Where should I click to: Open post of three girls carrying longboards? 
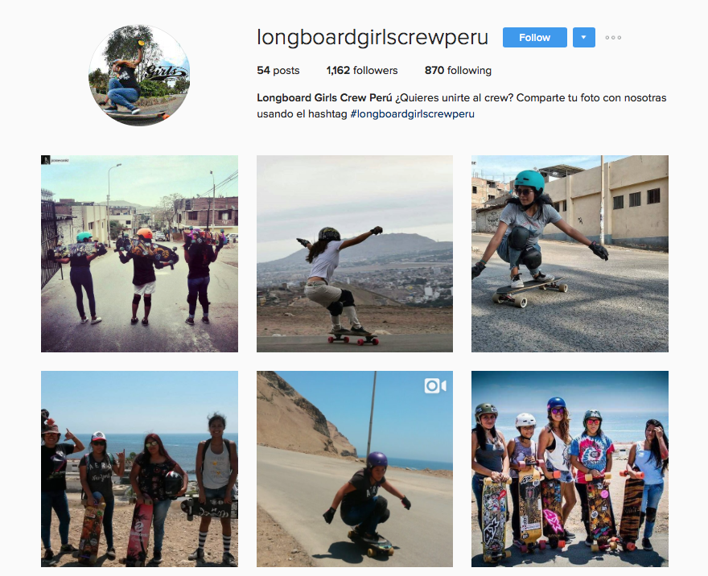[x=139, y=253]
